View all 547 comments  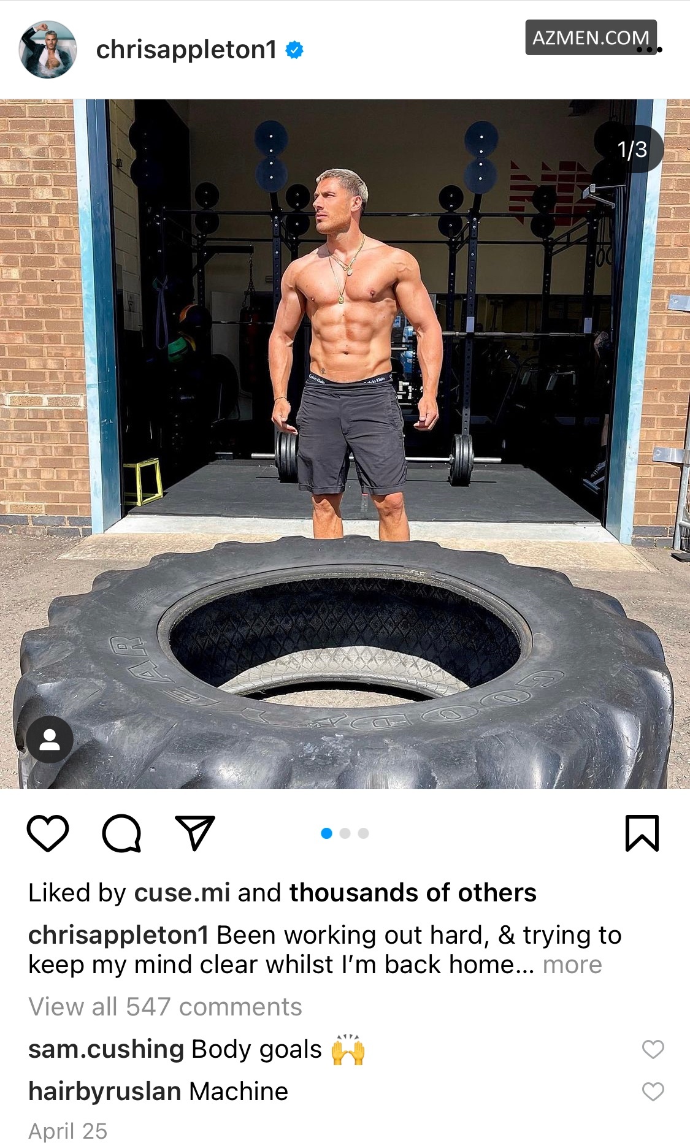tap(165, 1007)
